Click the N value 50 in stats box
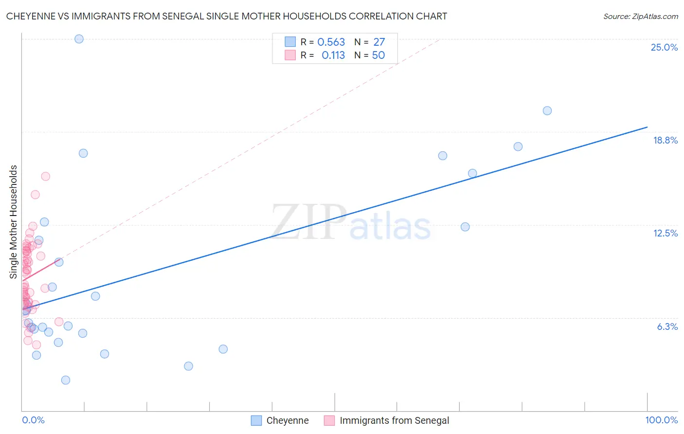Screen dimensions: 684x434 pyautogui.click(x=378, y=55)
